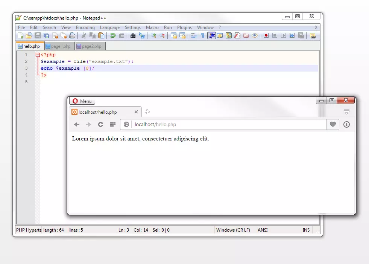Open the Opera Menu dropdown

[x=82, y=101]
